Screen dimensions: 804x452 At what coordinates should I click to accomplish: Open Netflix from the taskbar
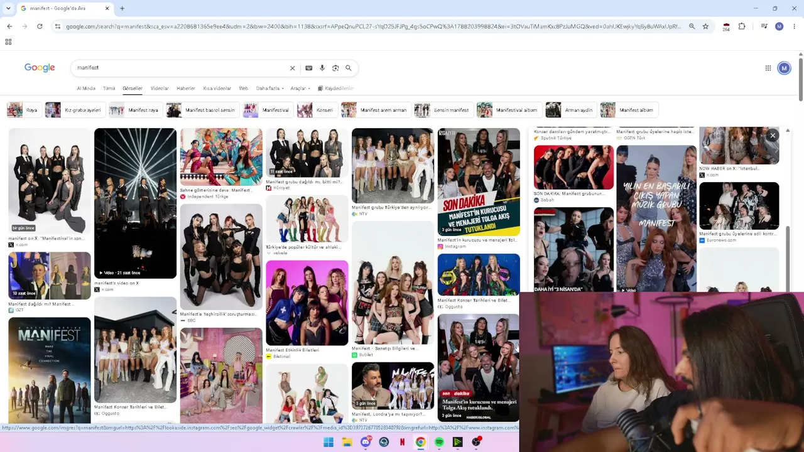tap(402, 442)
